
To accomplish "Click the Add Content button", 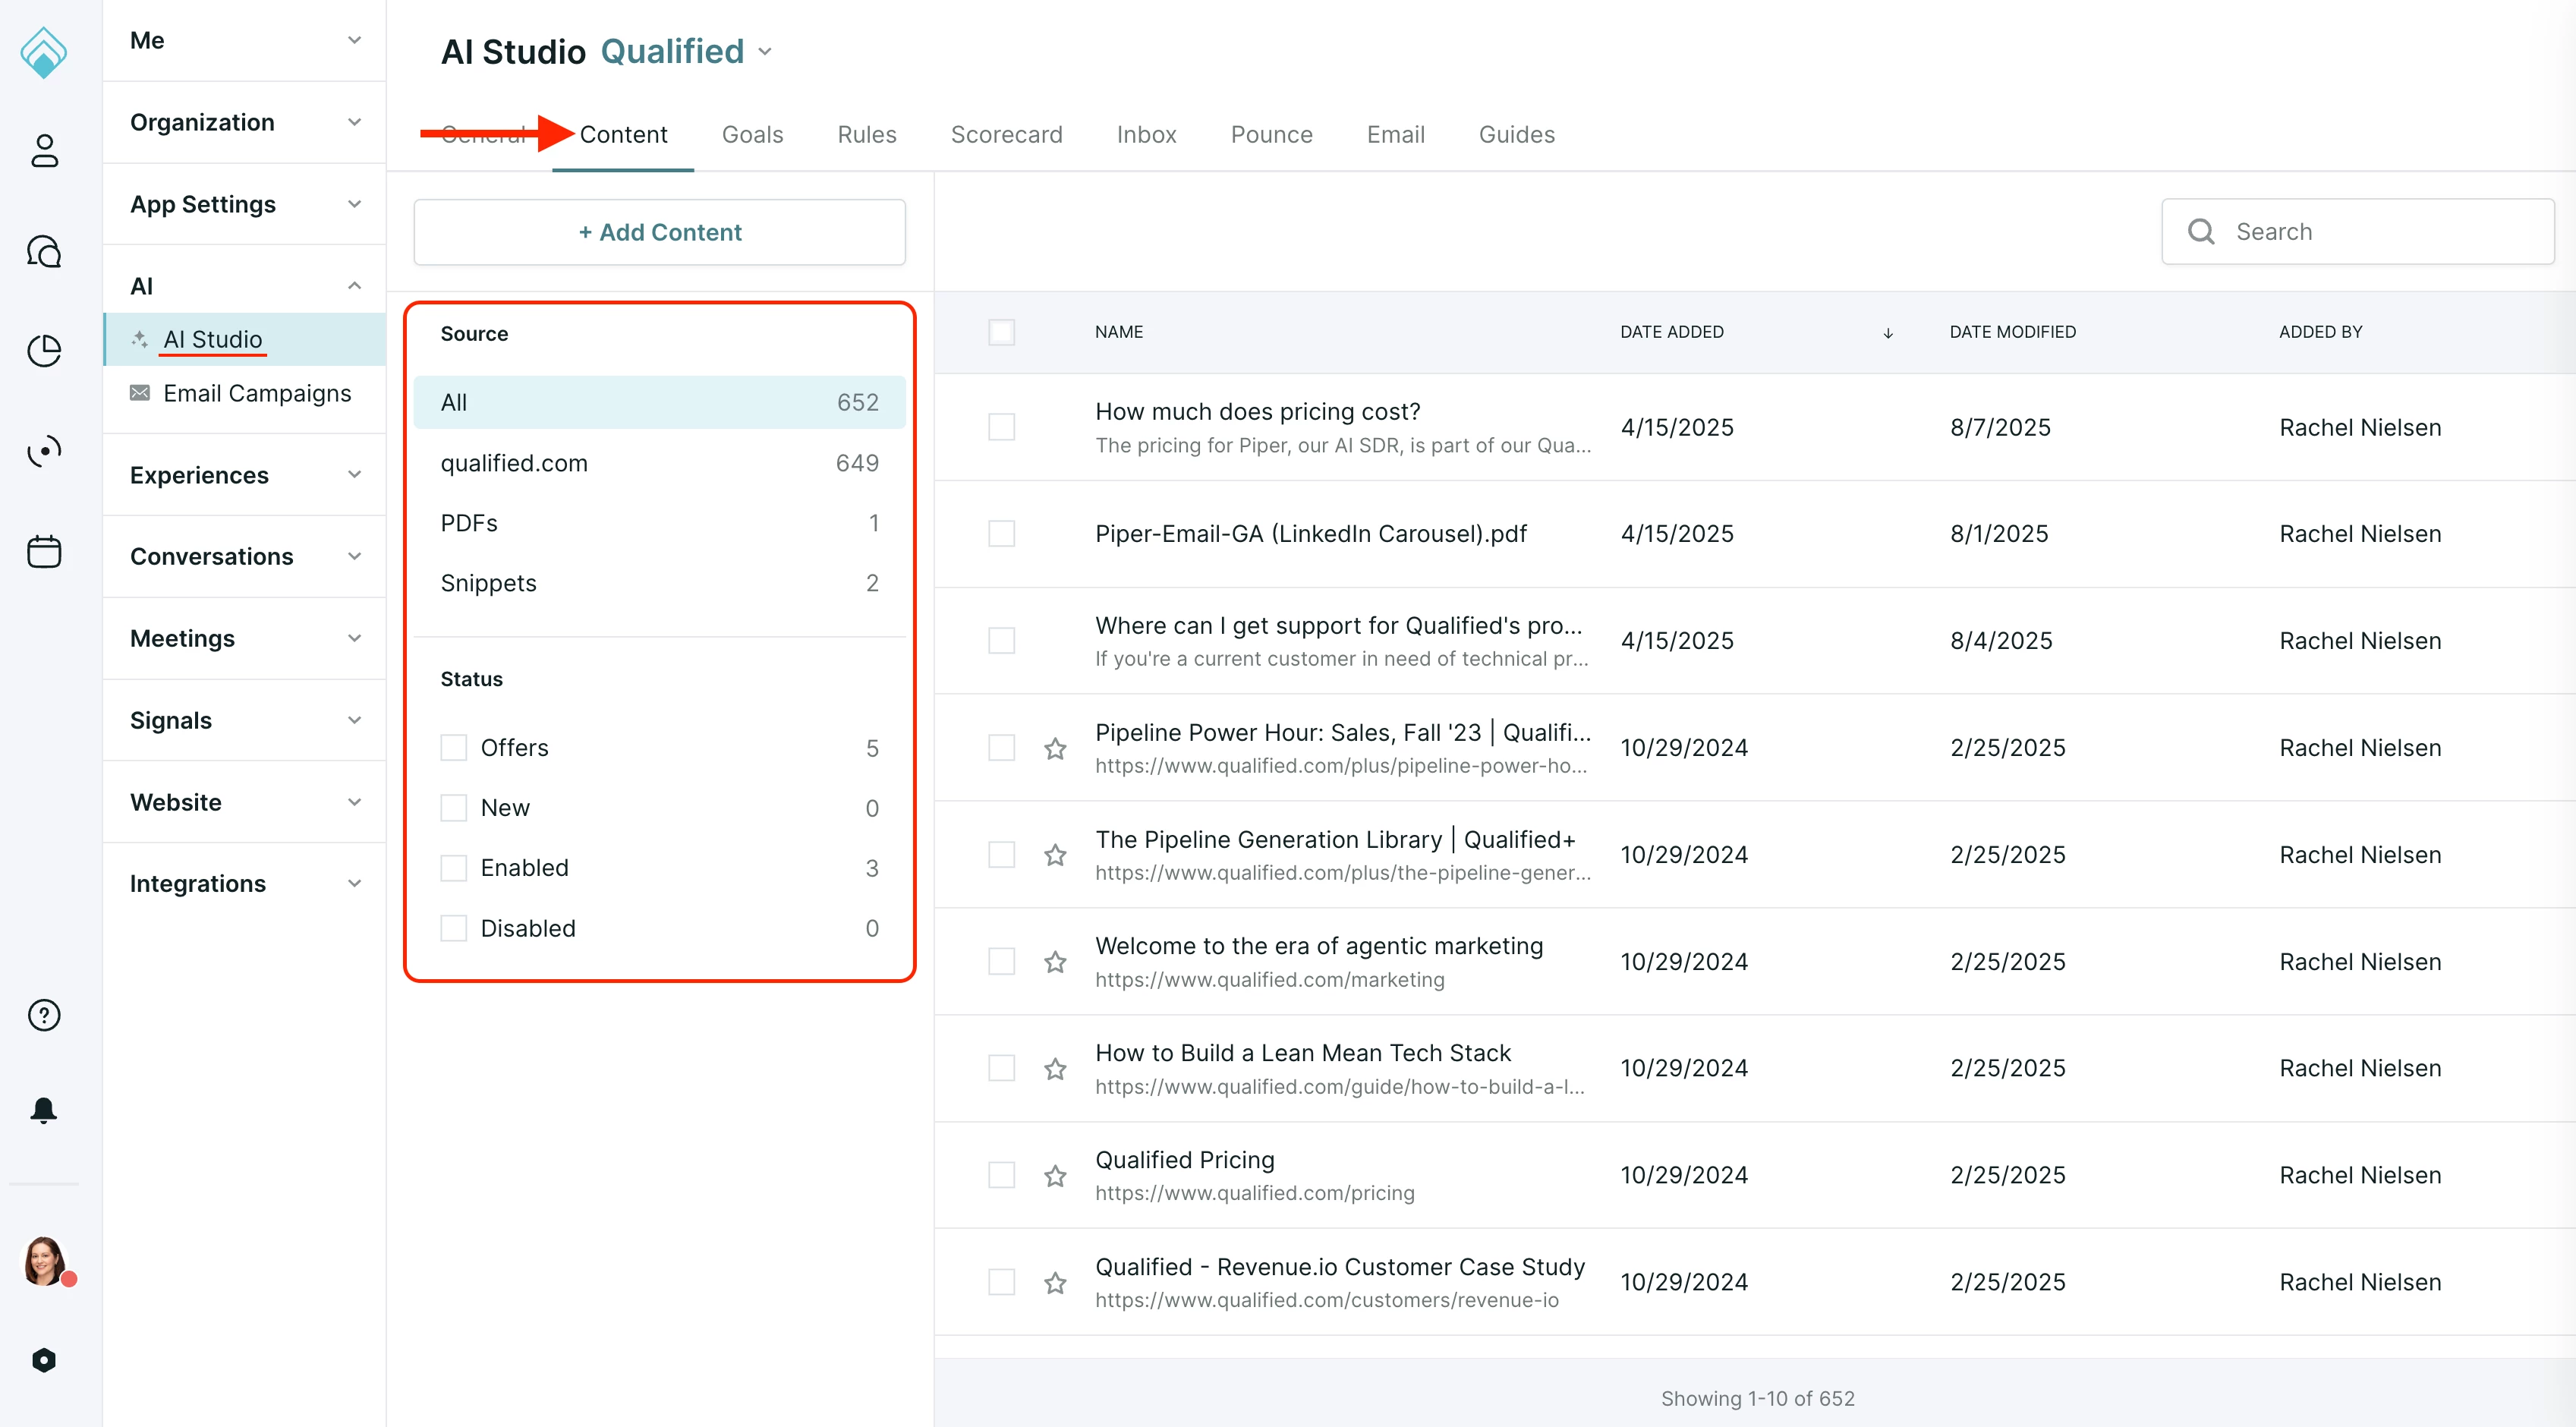I will tap(660, 232).
